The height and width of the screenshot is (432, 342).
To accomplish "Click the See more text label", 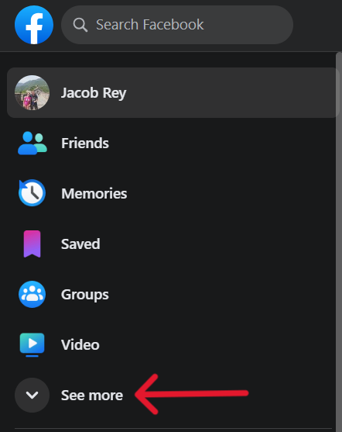I will point(92,395).
